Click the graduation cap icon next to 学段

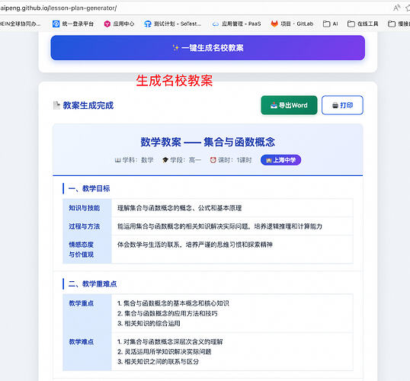tap(165, 160)
